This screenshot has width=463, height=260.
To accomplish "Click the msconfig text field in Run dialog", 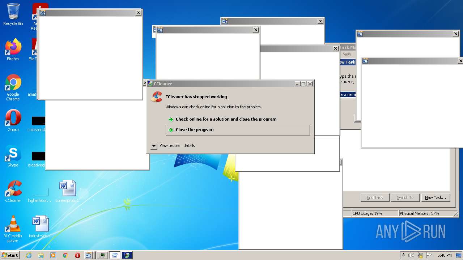I will 348,95.
